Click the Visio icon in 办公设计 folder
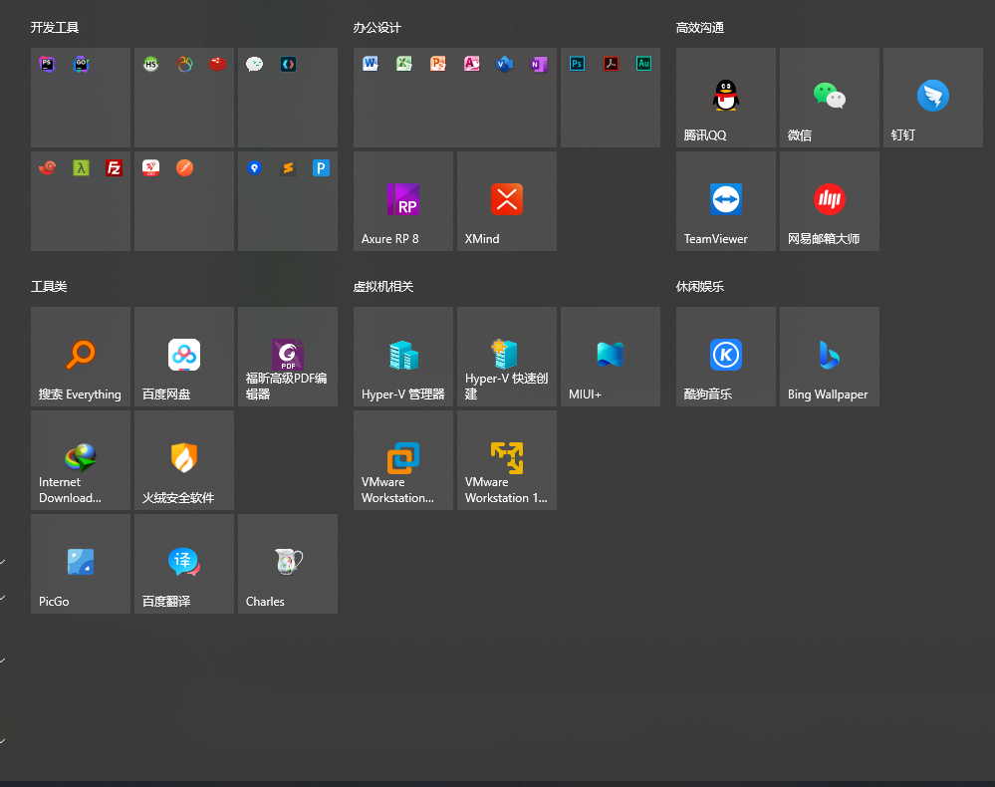 [505, 64]
